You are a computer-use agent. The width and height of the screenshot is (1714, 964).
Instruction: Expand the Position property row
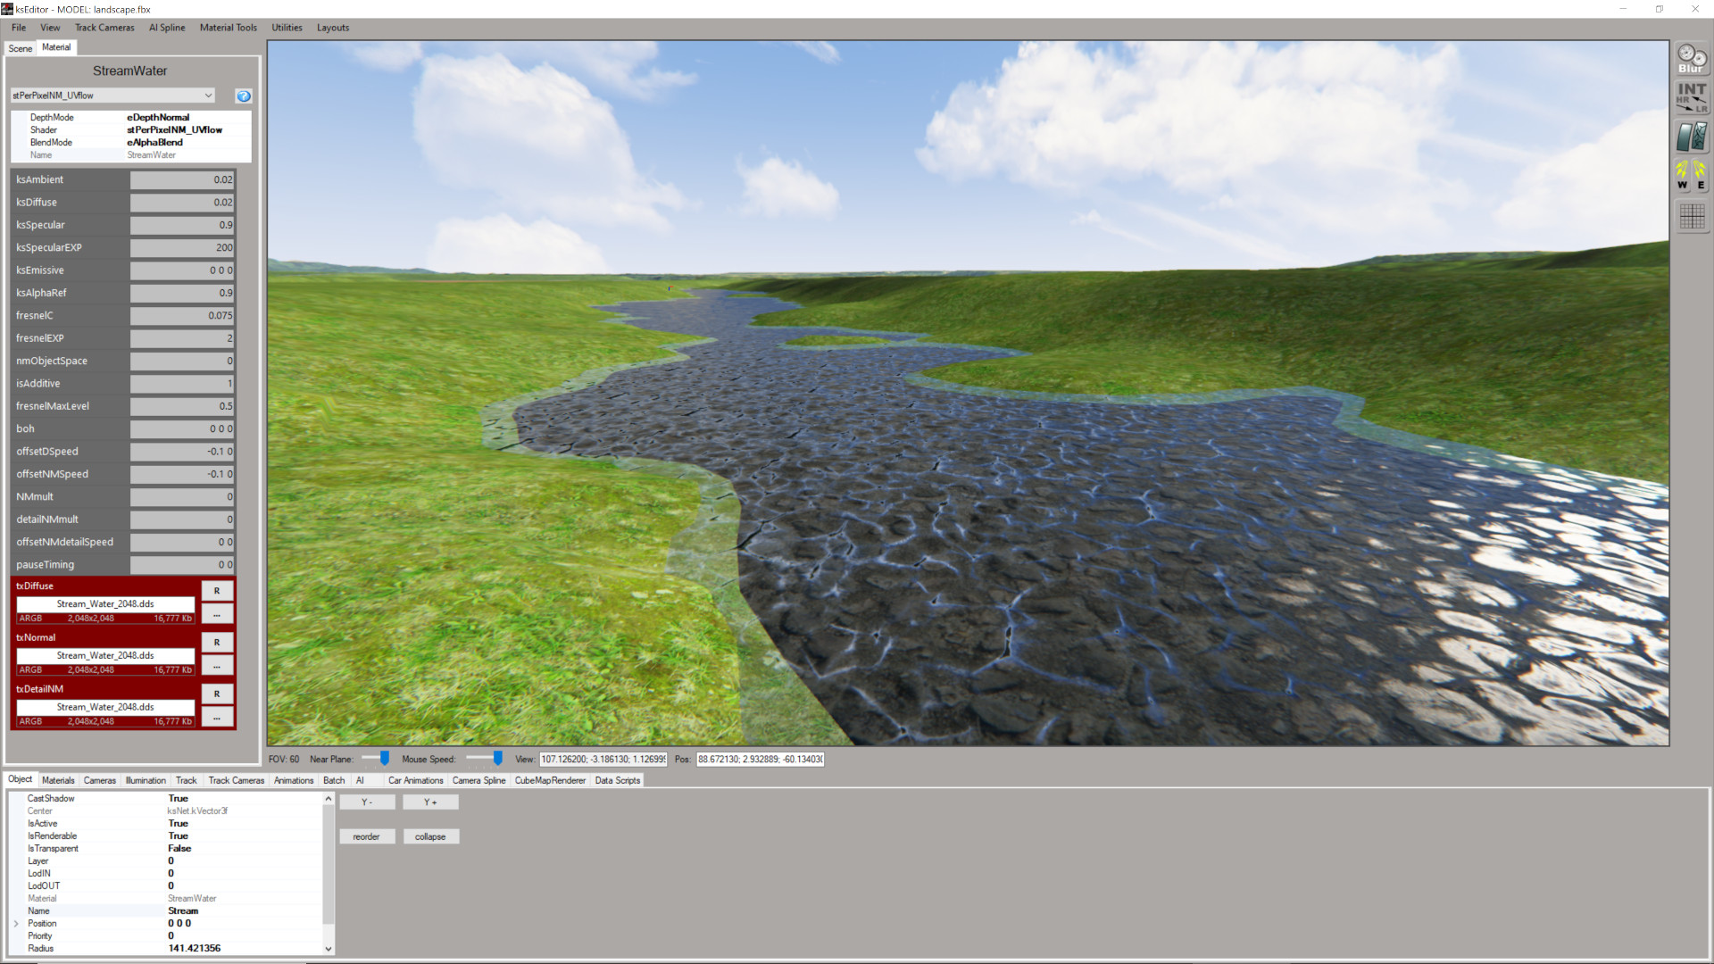16,924
